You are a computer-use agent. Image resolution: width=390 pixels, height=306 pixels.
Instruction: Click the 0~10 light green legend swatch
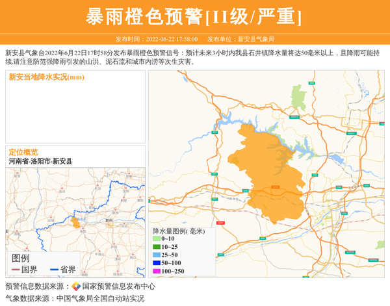pos(156,239)
